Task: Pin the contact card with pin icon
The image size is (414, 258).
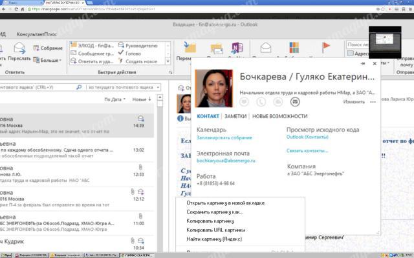Action: pos(363,63)
